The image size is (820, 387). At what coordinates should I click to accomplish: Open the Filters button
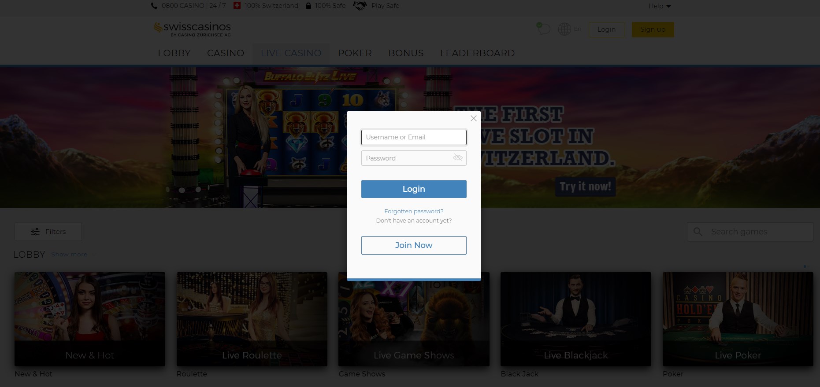tap(48, 232)
